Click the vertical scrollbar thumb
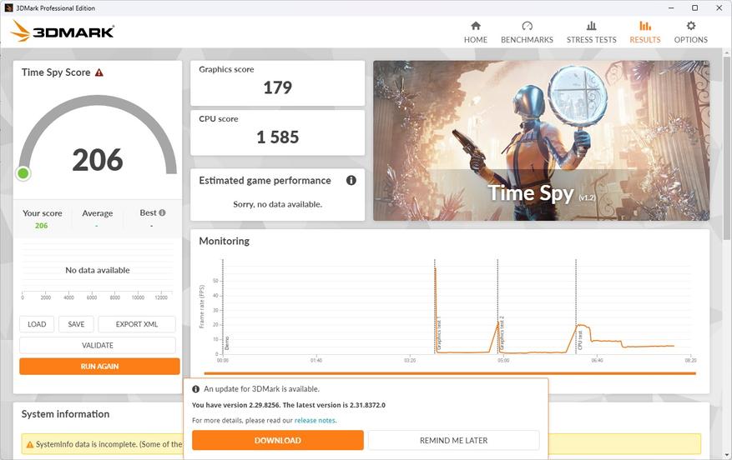 point(727,149)
